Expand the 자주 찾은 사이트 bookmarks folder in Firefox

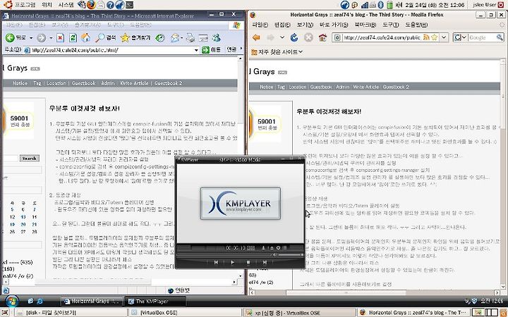pyautogui.click(x=277, y=51)
